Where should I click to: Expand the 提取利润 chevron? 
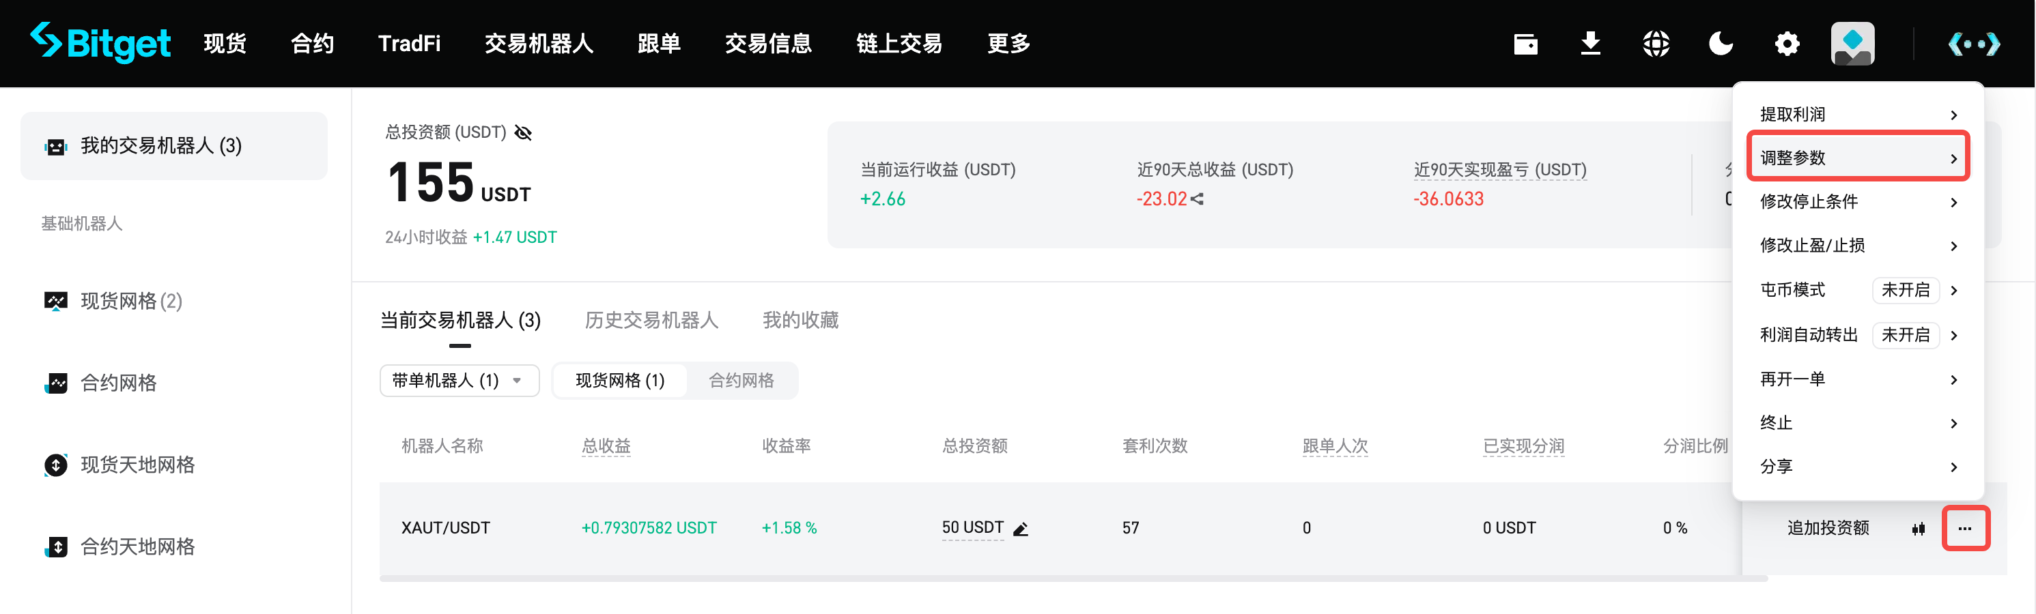pos(1955,114)
